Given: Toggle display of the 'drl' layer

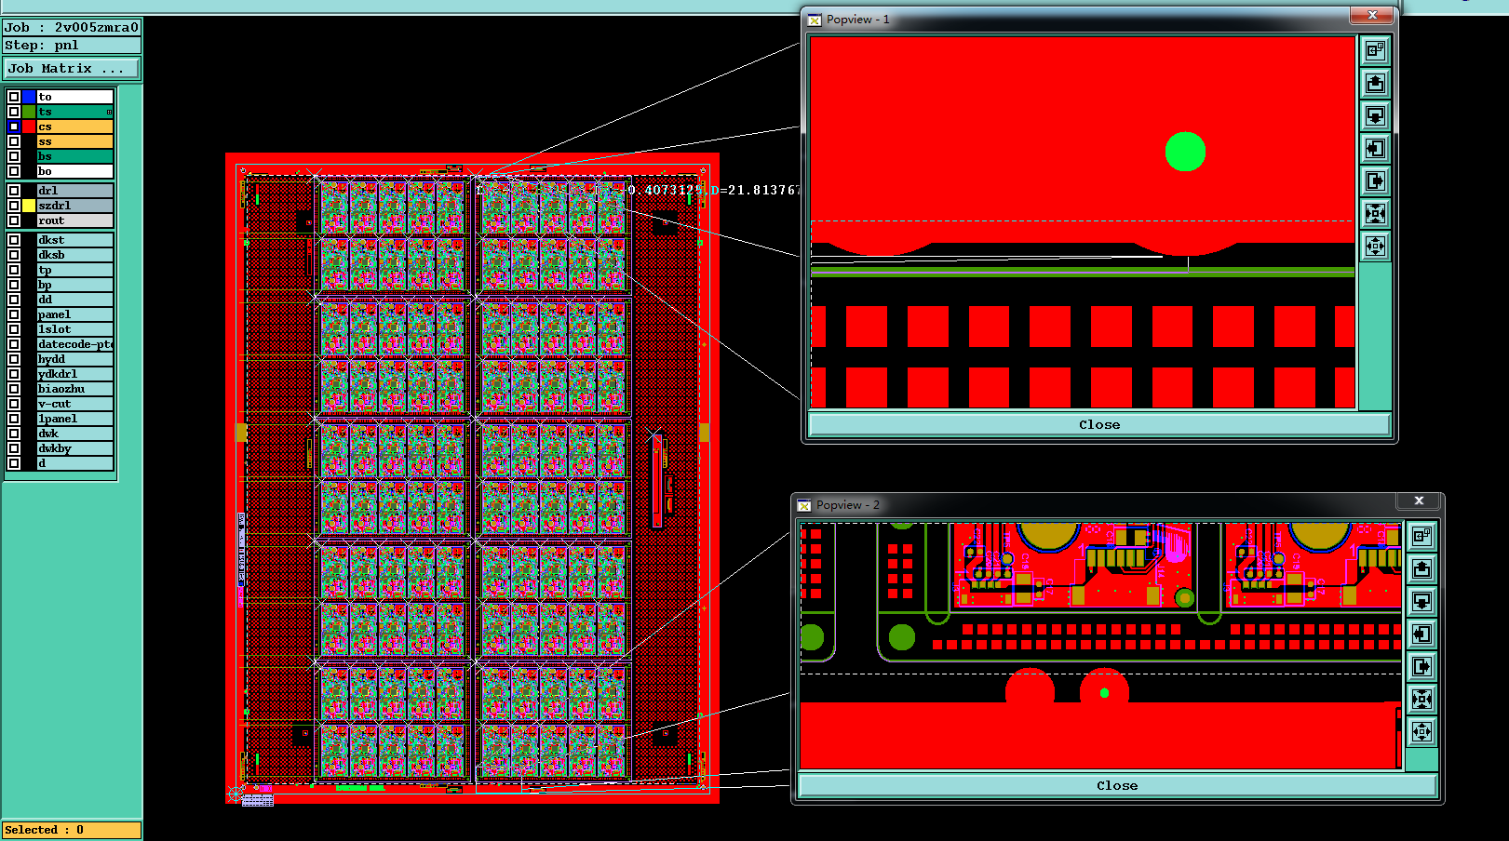Looking at the screenshot, I should pos(14,191).
